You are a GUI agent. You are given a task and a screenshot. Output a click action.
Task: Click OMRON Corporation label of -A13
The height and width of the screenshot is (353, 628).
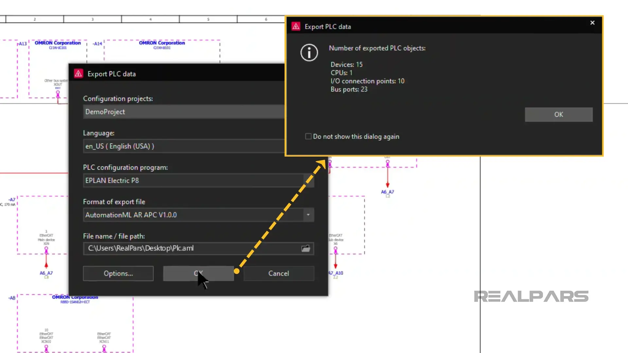pos(58,43)
